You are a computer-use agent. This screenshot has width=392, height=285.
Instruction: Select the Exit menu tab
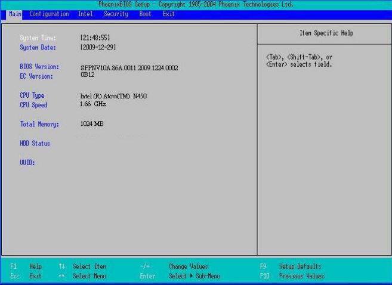click(x=168, y=14)
